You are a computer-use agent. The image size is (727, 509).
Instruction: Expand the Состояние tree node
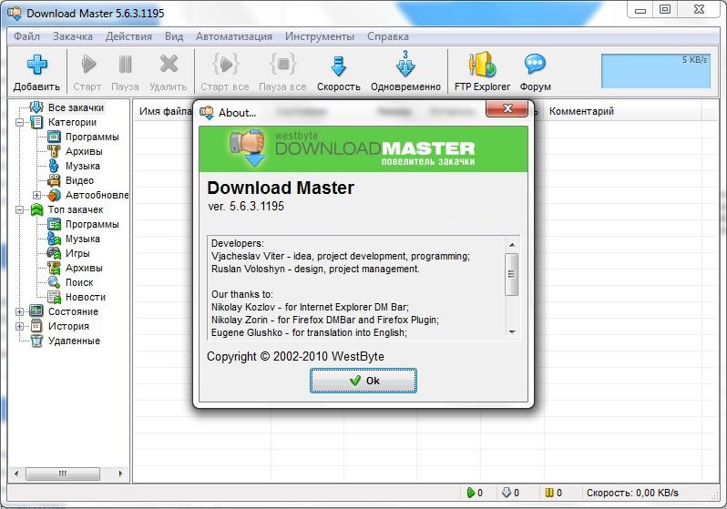(x=19, y=312)
